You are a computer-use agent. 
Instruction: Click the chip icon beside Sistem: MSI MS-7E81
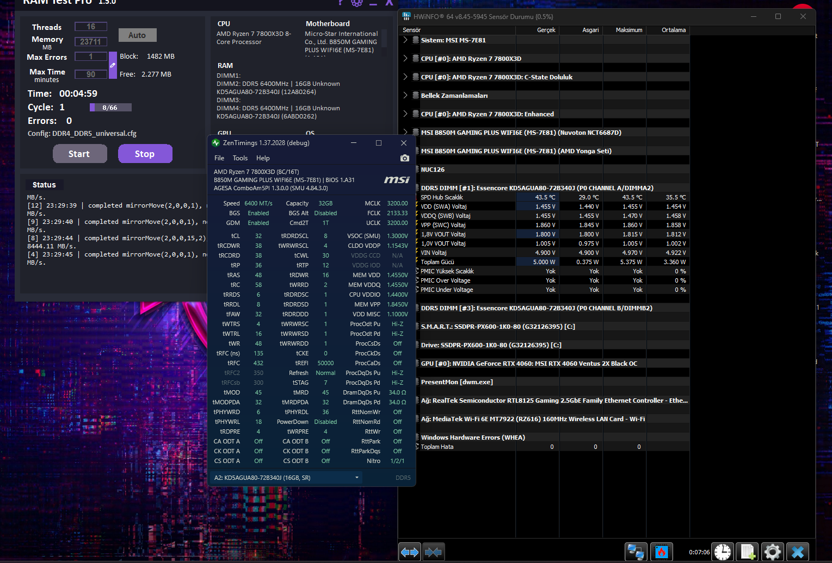click(x=416, y=40)
